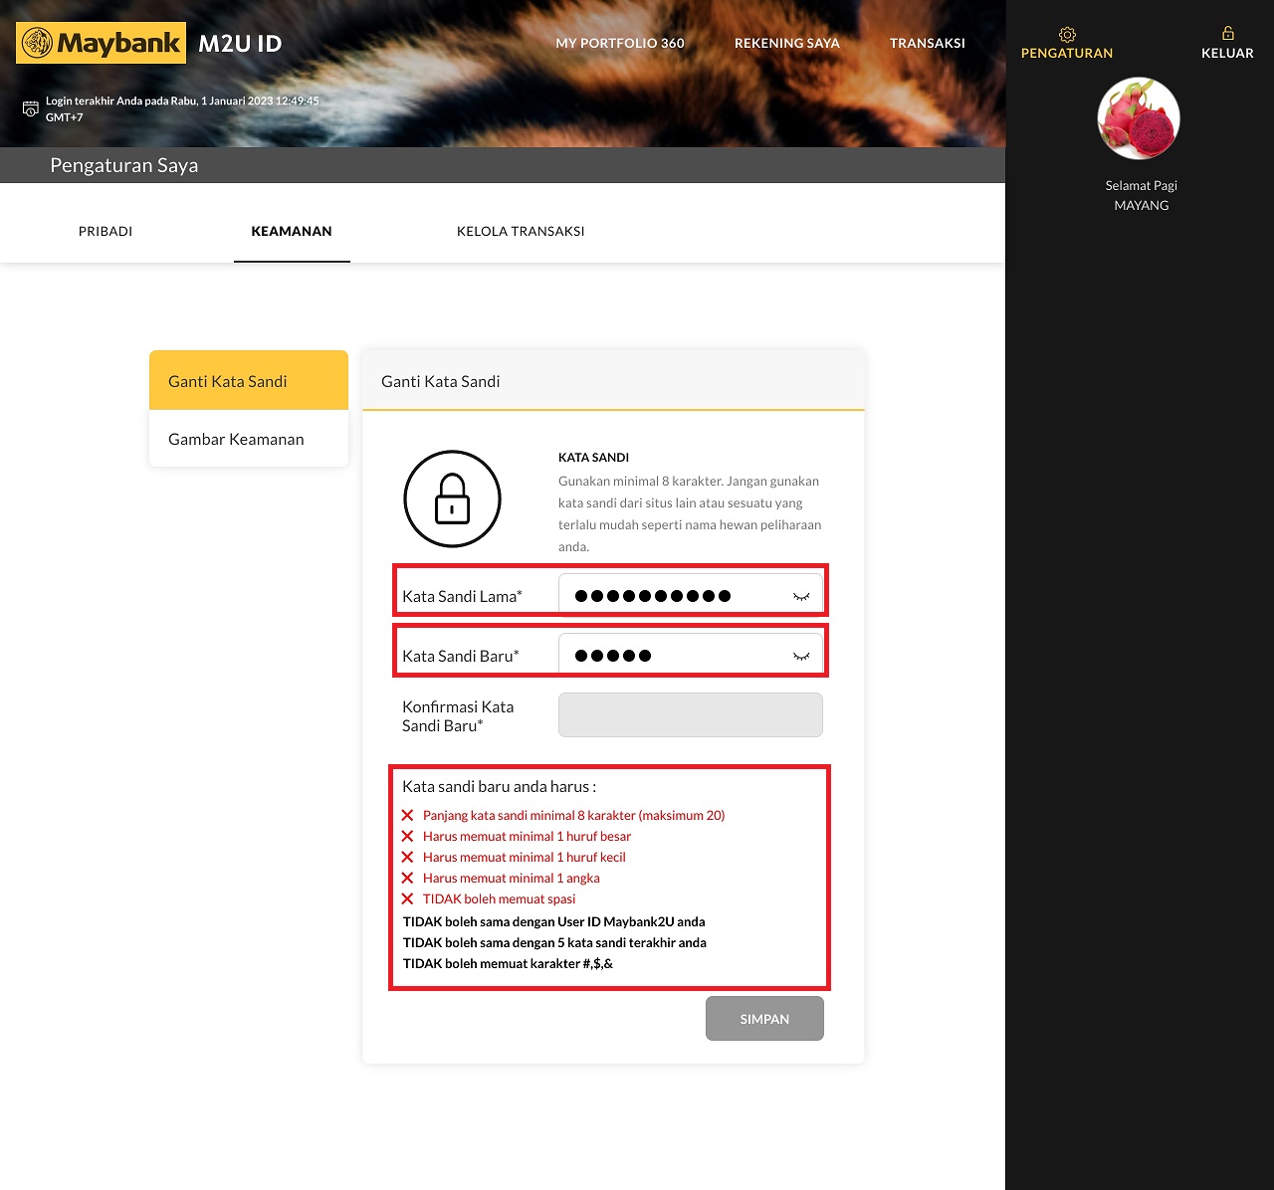Click the Keluar lock icon
1274x1190 pixels.
click(x=1228, y=34)
